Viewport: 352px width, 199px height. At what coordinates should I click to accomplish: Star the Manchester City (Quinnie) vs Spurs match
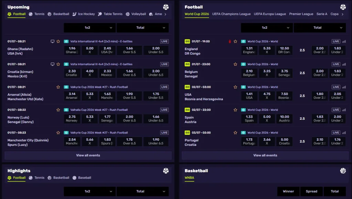[x=58, y=133]
